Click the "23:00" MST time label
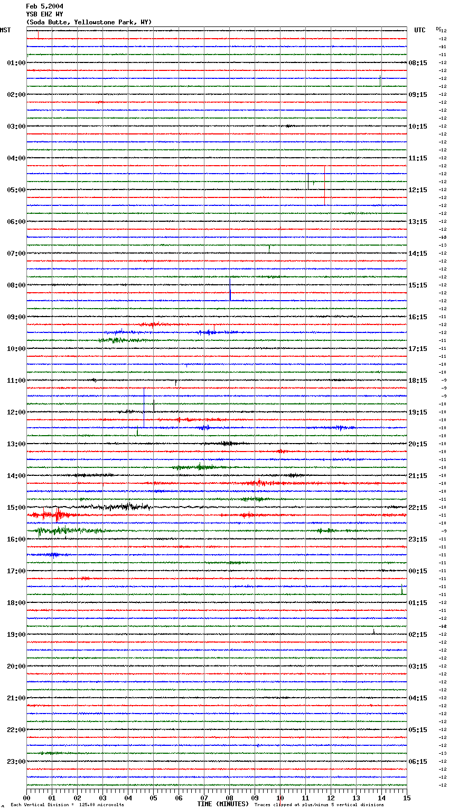 click(16, 762)
